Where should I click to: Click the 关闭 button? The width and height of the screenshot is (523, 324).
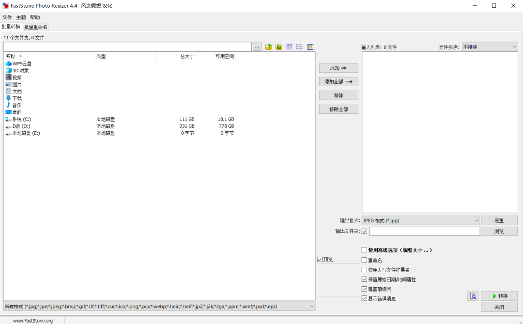coord(499,308)
